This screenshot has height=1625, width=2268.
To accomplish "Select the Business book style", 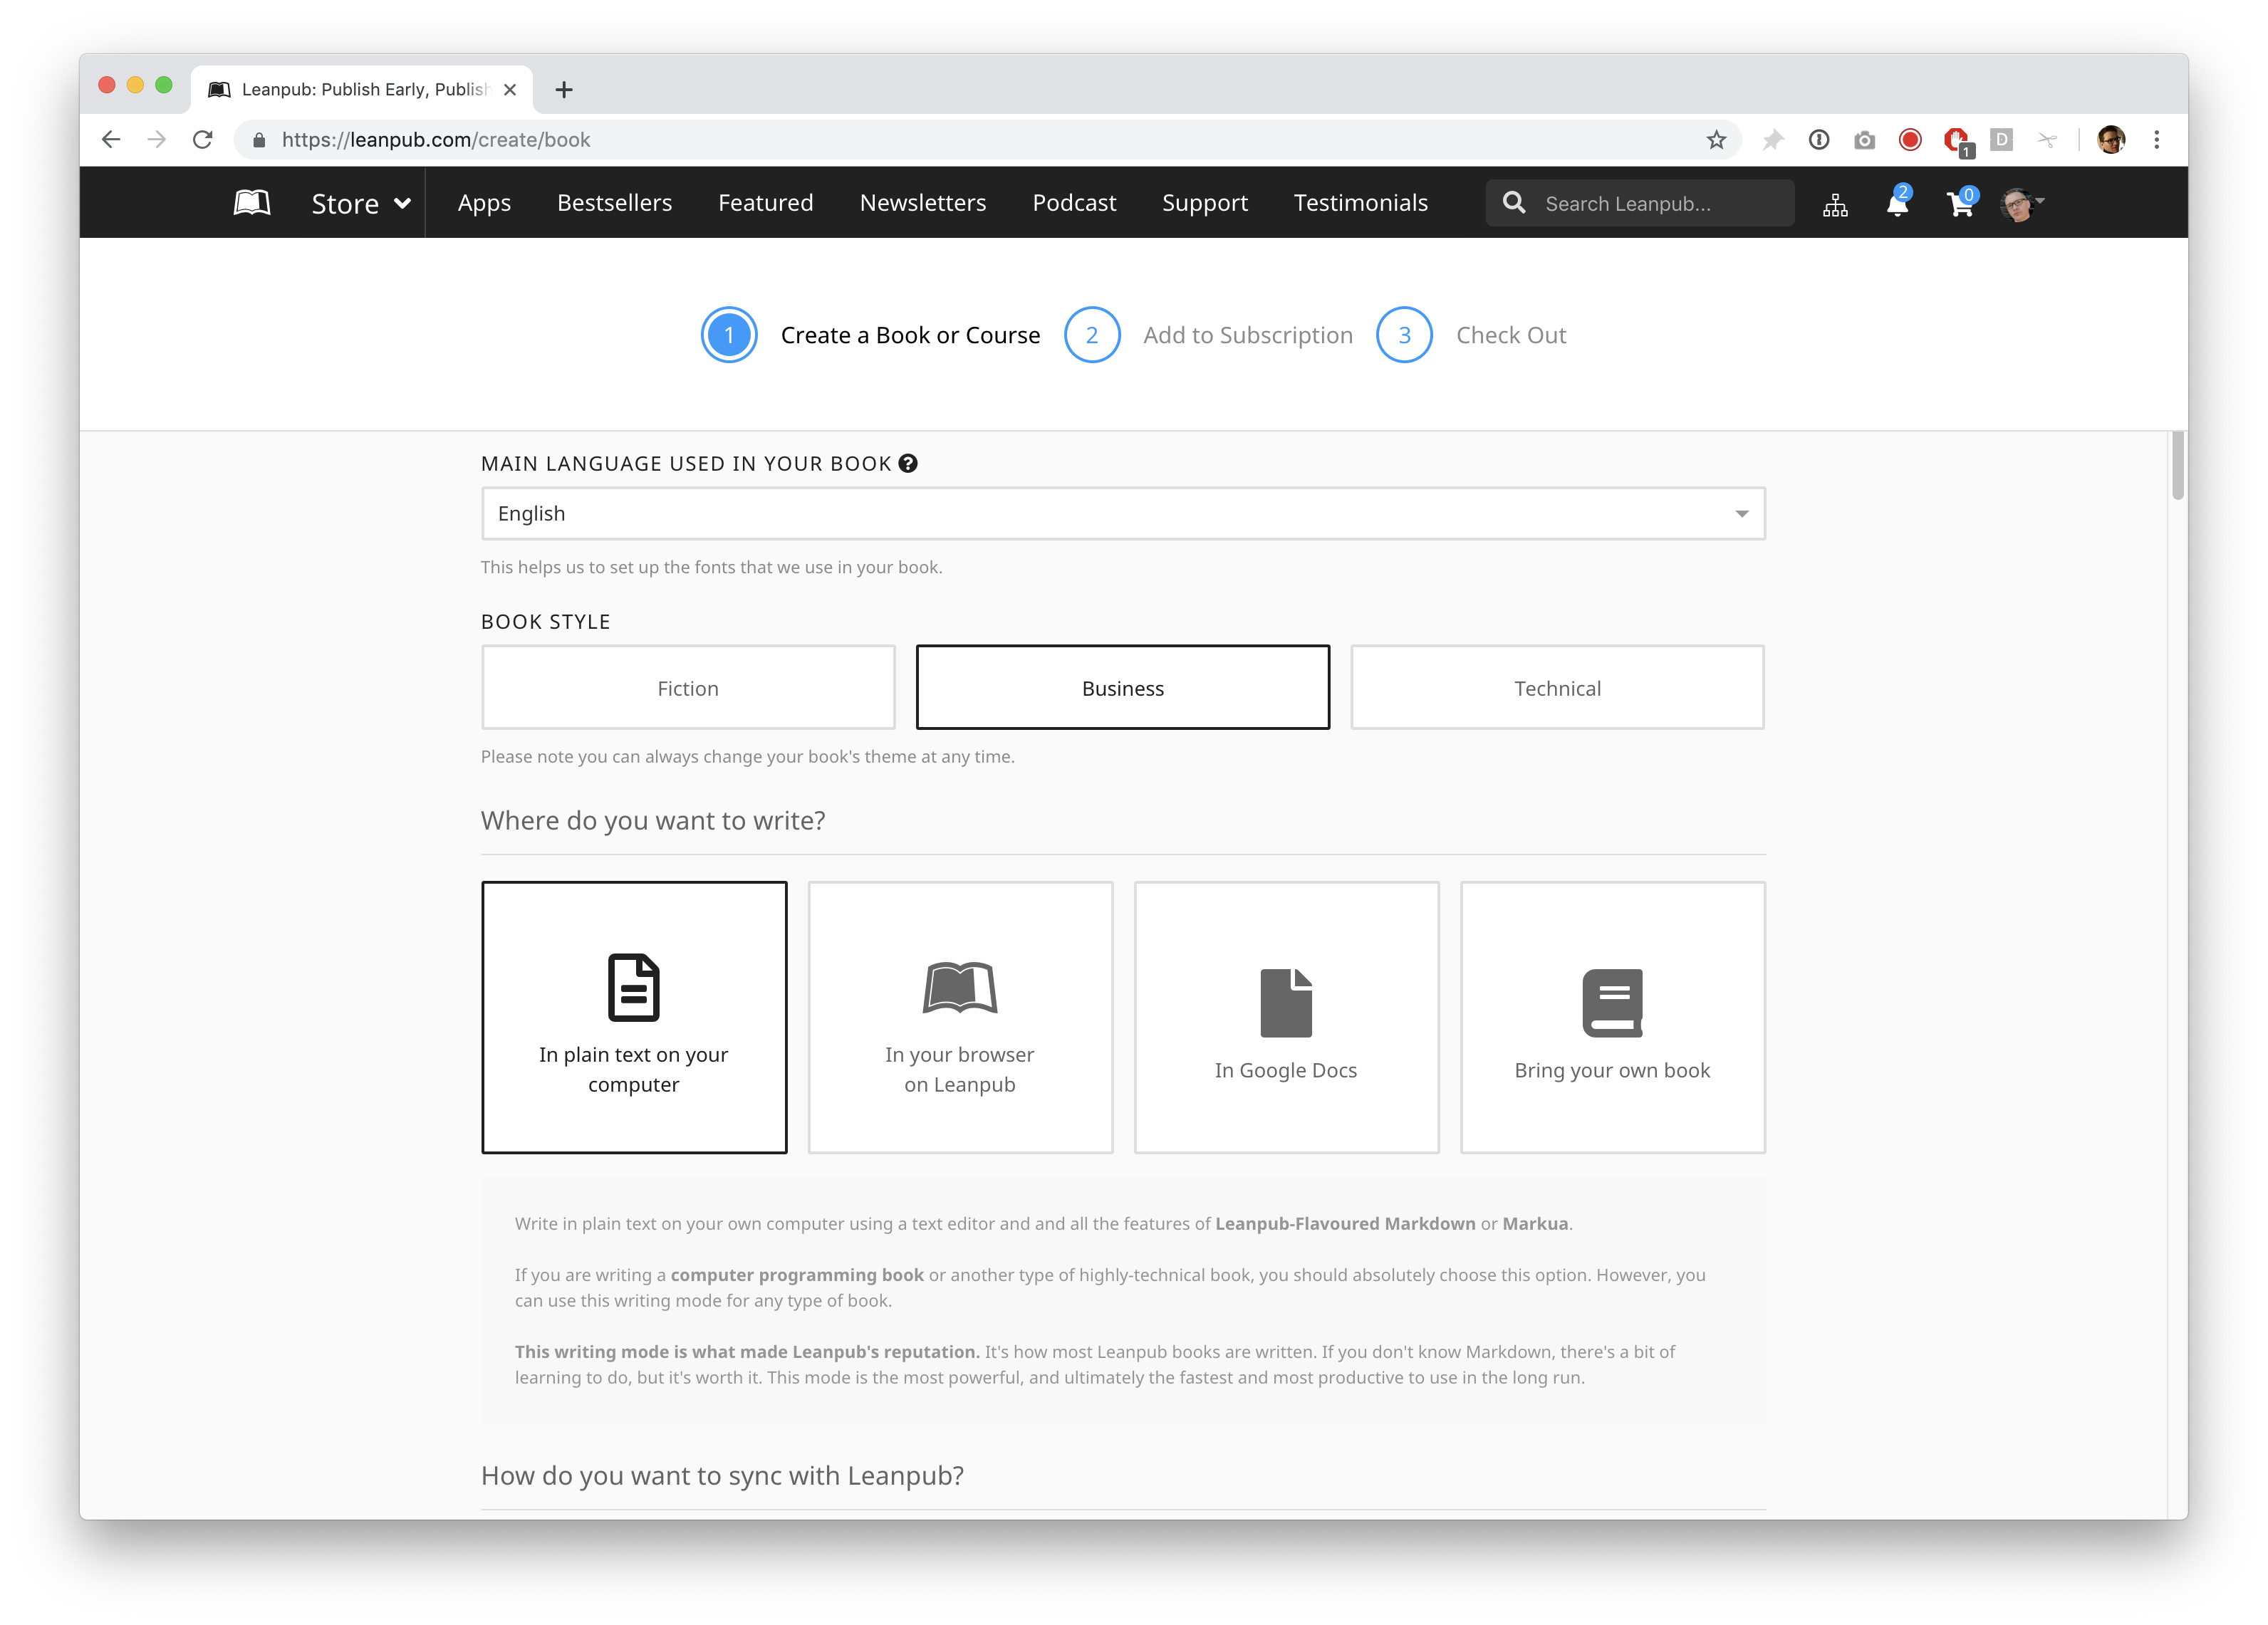I will 1123,687.
